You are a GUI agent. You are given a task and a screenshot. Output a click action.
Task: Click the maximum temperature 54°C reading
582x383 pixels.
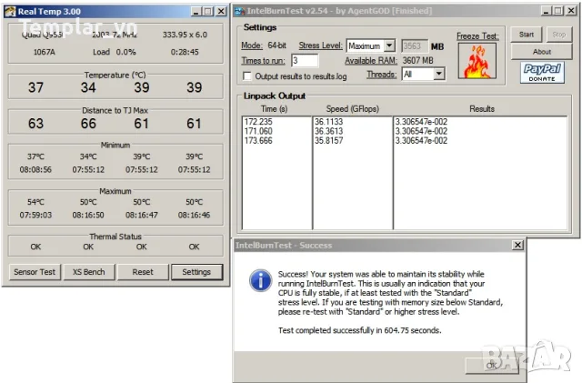tap(35, 202)
